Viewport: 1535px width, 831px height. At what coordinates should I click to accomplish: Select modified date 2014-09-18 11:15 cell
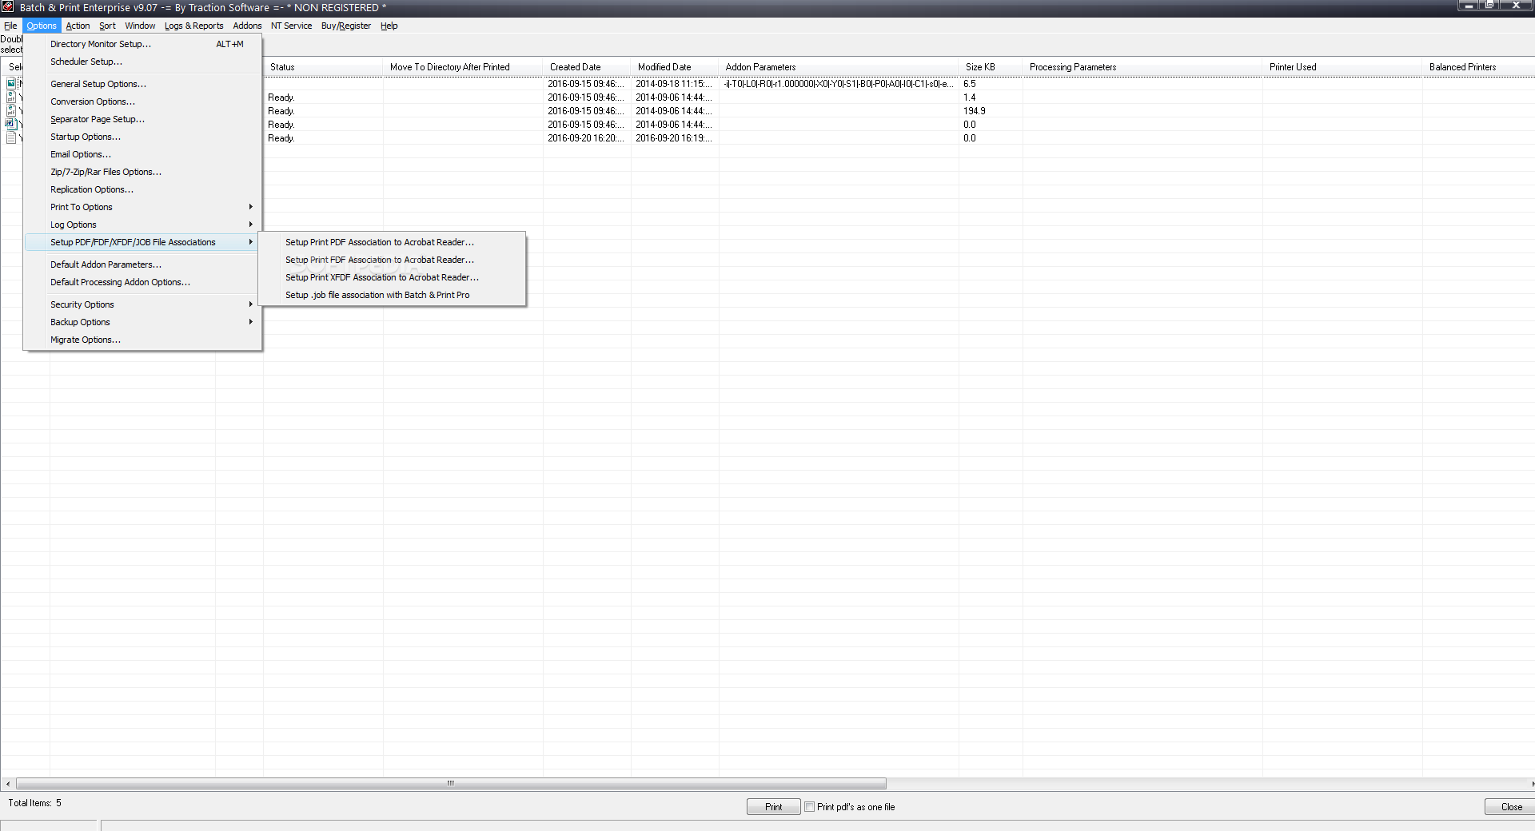[673, 84]
